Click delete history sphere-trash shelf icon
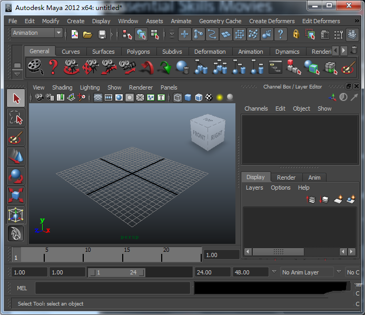365x315 pixels. click(x=182, y=67)
